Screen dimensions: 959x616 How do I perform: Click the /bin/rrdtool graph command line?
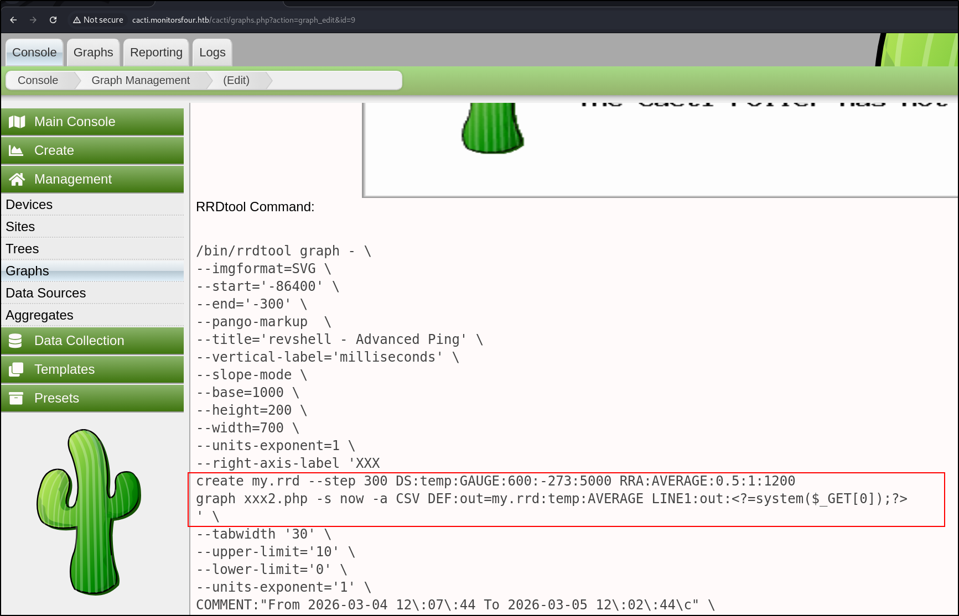pos(284,251)
